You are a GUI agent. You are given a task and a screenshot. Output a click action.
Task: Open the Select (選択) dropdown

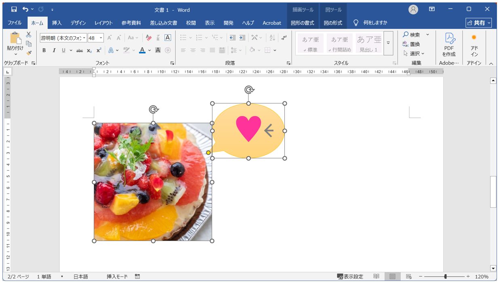pos(414,53)
